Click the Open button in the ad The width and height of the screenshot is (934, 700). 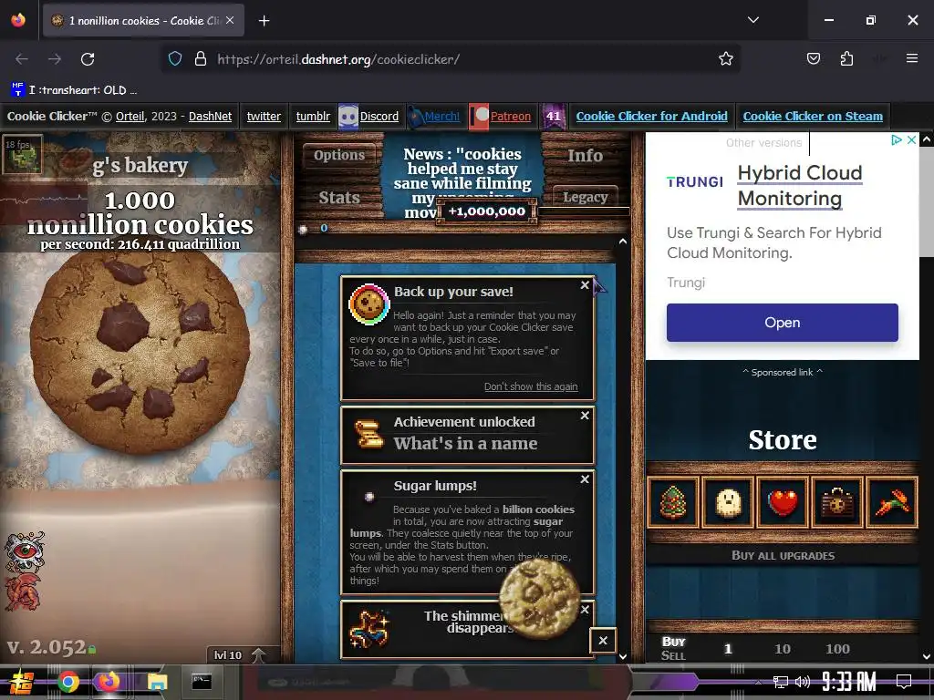tap(782, 323)
